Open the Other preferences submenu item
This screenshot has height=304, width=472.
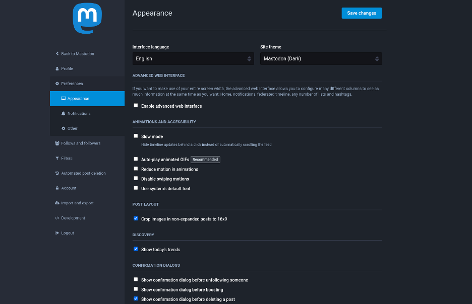[x=72, y=128]
